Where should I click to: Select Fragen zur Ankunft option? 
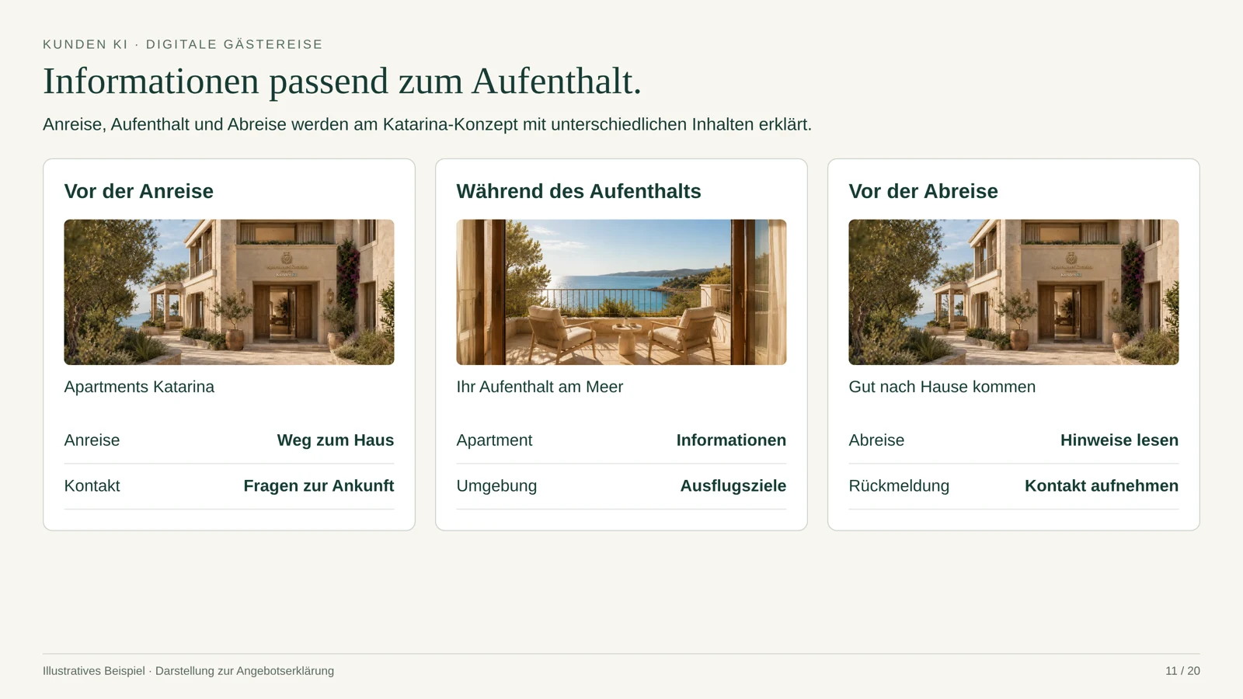(x=319, y=486)
